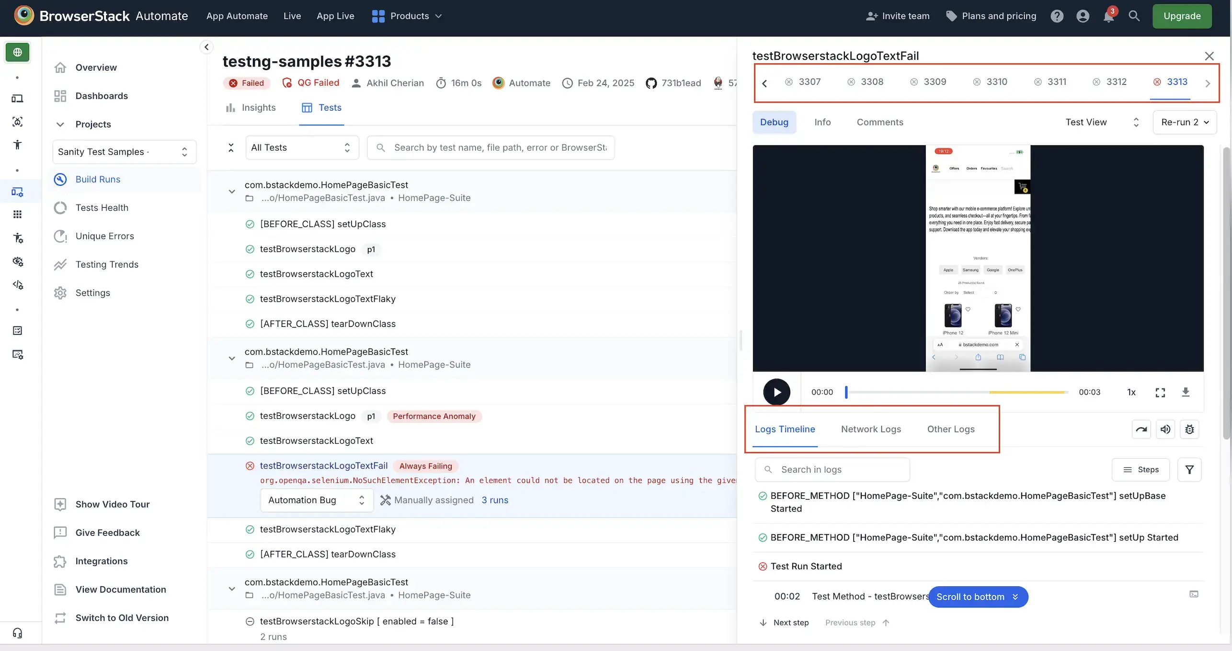Open the bug report tool in the player
The image size is (1232, 651).
tap(1190, 429)
